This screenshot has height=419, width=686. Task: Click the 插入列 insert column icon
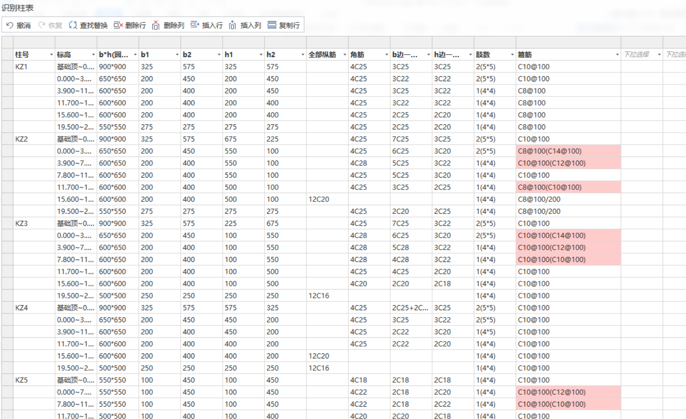(x=232, y=25)
